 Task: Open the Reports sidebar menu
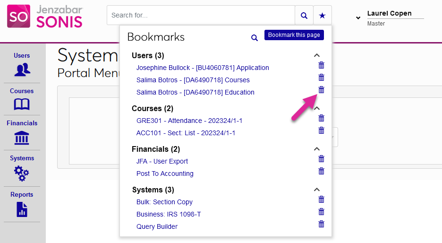point(22,204)
